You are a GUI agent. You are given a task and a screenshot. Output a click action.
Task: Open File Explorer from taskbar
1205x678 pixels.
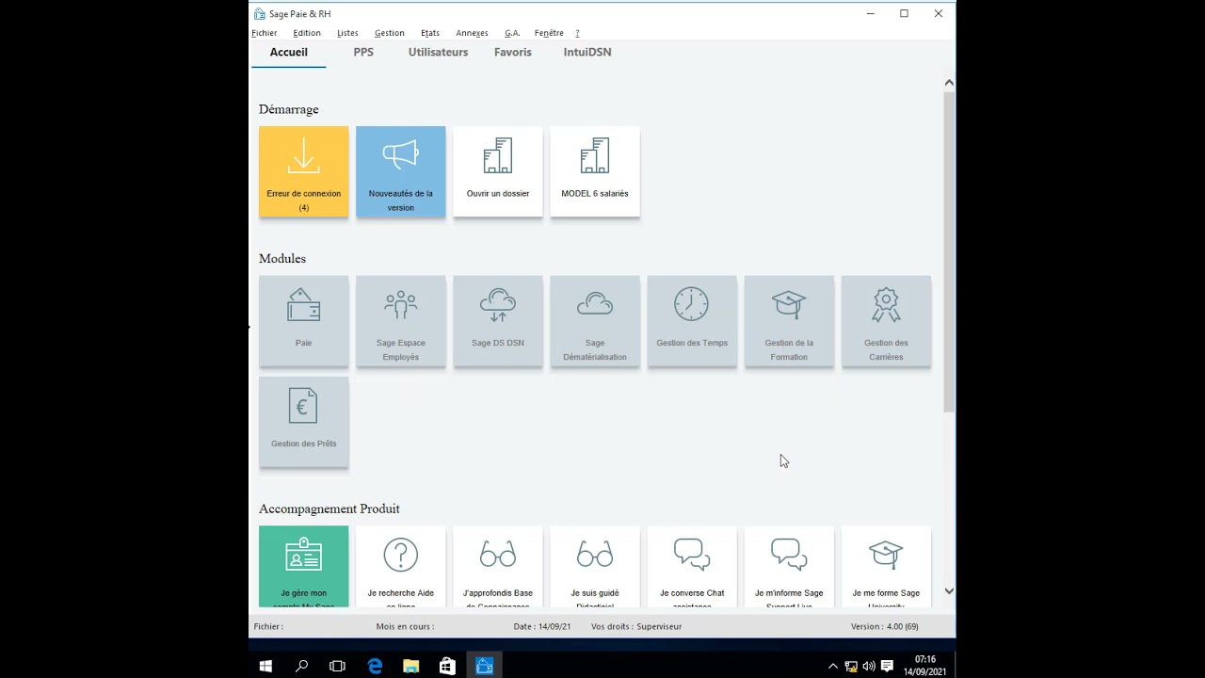[x=410, y=666]
